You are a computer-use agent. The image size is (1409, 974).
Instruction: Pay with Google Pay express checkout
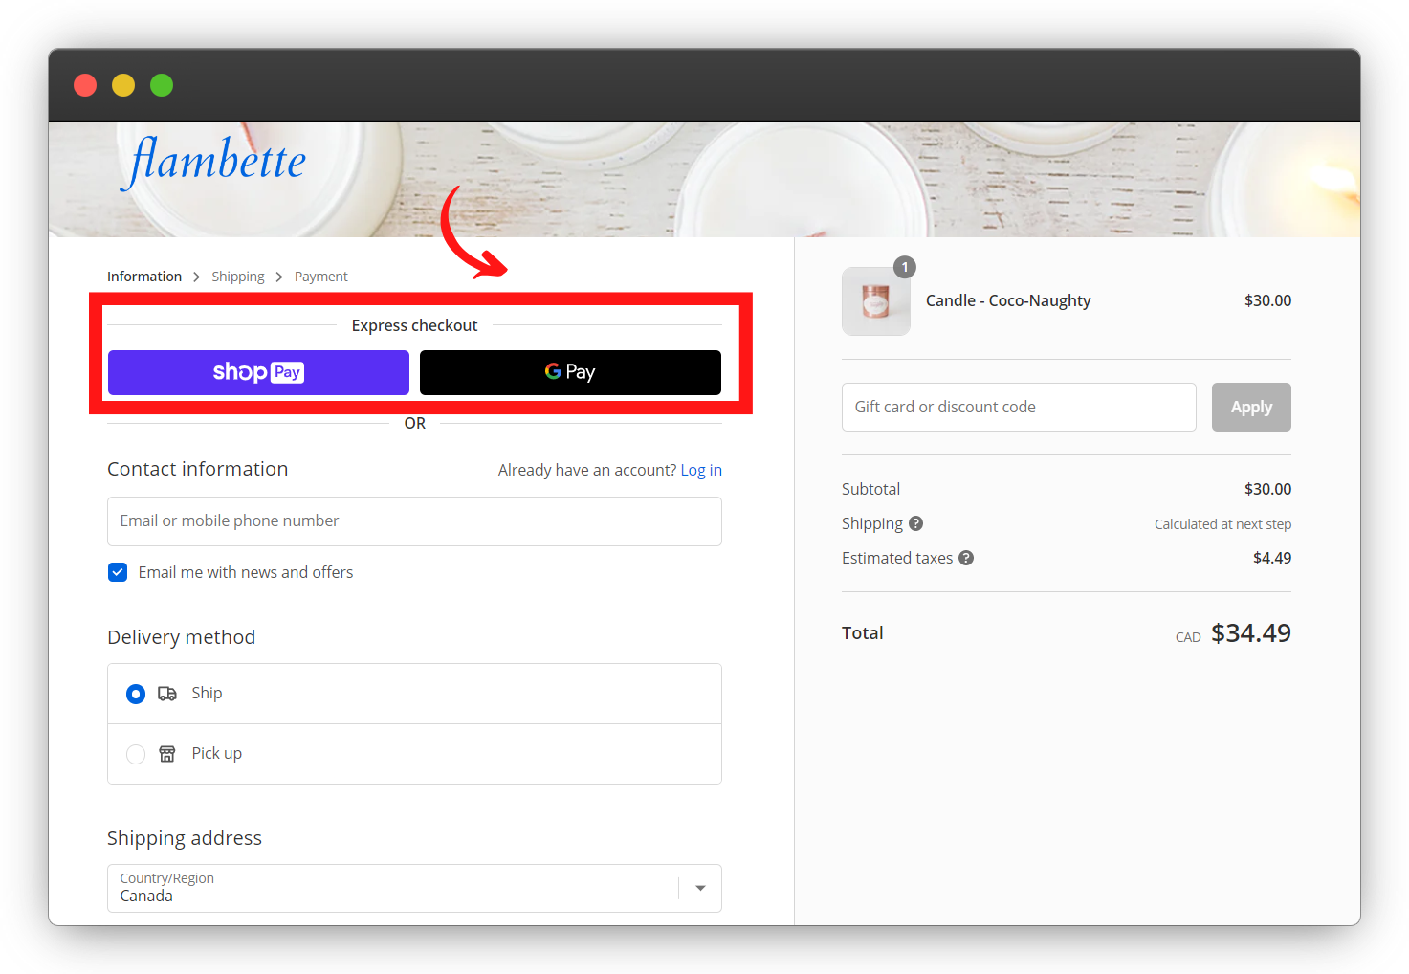coord(570,372)
